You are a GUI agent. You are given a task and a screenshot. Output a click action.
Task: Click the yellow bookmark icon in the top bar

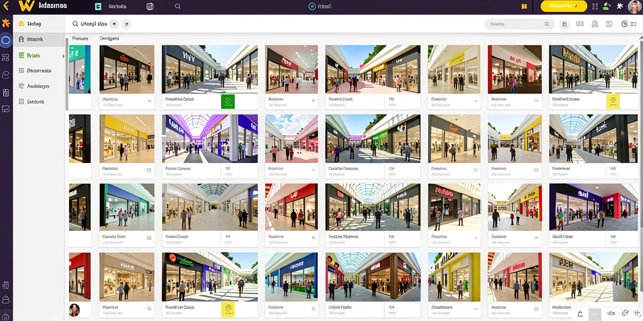pos(524,6)
